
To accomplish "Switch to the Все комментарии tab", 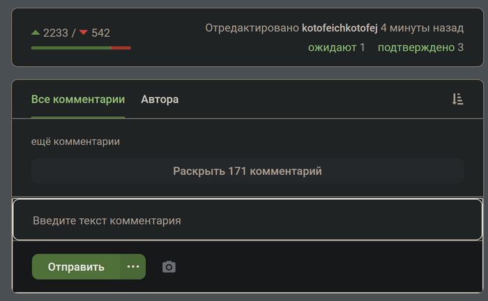I will pyautogui.click(x=78, y=99).
